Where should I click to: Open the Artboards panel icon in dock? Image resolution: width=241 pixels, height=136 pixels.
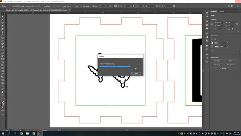[x=207, y=62]
